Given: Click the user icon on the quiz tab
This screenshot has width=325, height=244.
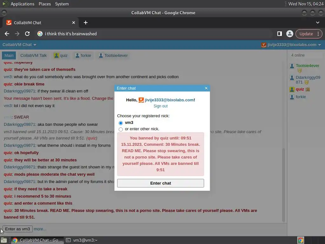Looking at the screenshot, I should click(x=56, y=55).
